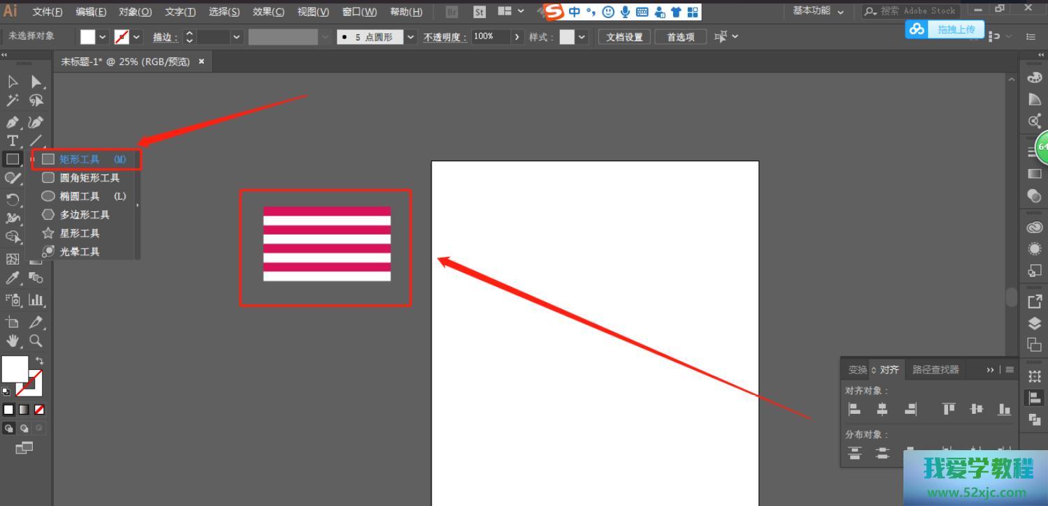Select the Direct Selection tool
Viewport: 1048px width, 506px height.
[x=36, y=82]
